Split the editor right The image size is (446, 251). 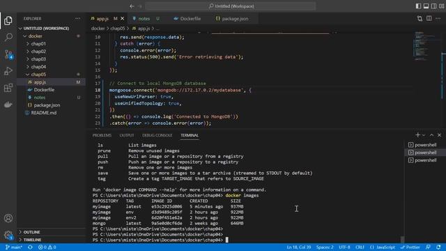tap(429, 19)
